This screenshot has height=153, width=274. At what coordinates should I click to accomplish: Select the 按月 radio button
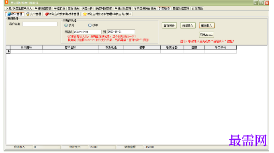(x=66, y=25)
